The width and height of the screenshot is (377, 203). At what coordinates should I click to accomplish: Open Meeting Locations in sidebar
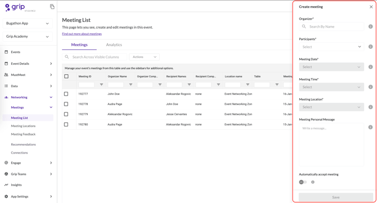point(23,126)
